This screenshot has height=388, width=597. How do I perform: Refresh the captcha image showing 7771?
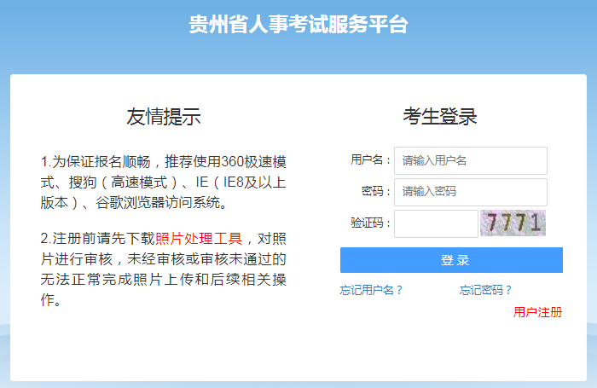coord(513,223)
